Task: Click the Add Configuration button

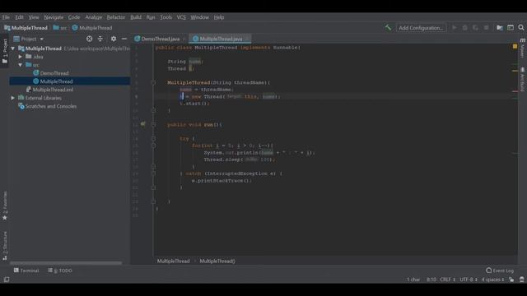Action: [421, 27]
